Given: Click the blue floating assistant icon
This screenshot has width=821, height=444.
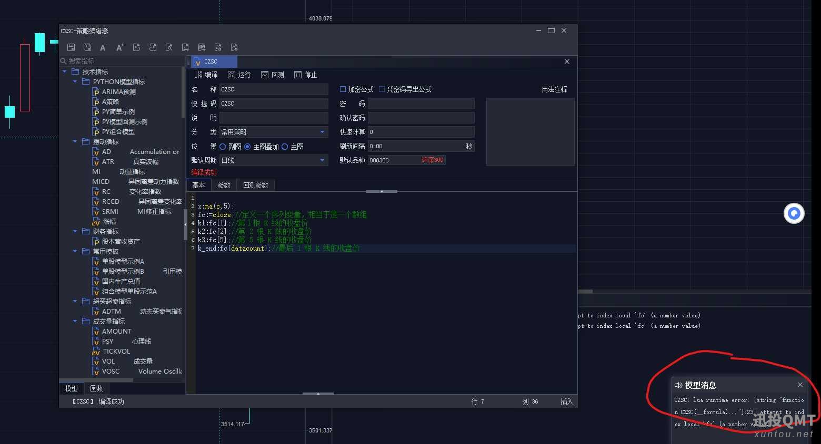Looking at the screenshot, I should pos(794,213).
